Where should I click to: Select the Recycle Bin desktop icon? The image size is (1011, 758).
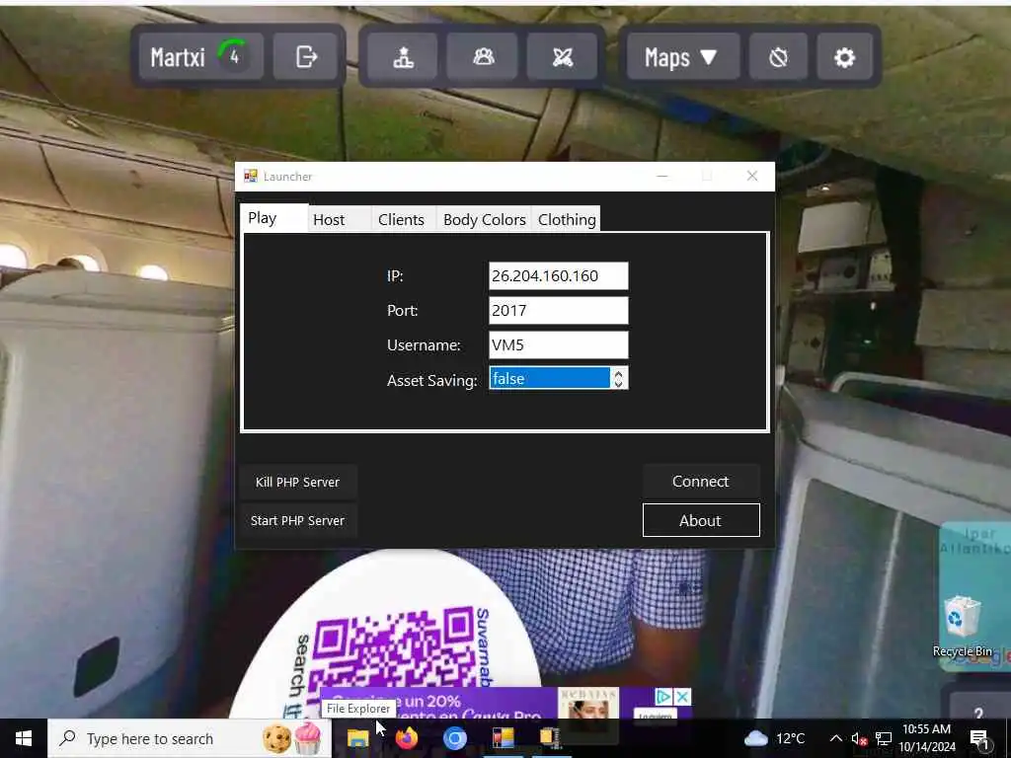tap(962, 627)
